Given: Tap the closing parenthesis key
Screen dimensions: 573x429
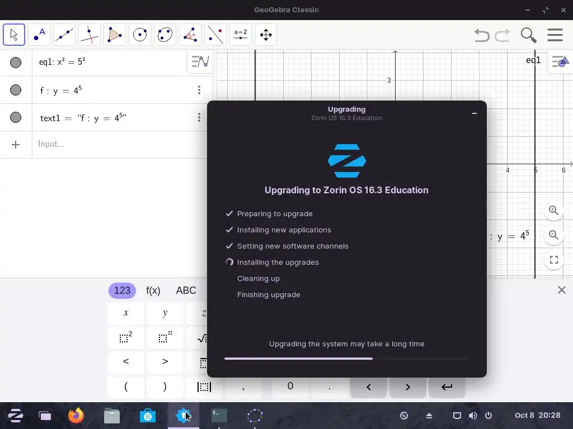Looking at the screenshot, I should tap(165, 387).
